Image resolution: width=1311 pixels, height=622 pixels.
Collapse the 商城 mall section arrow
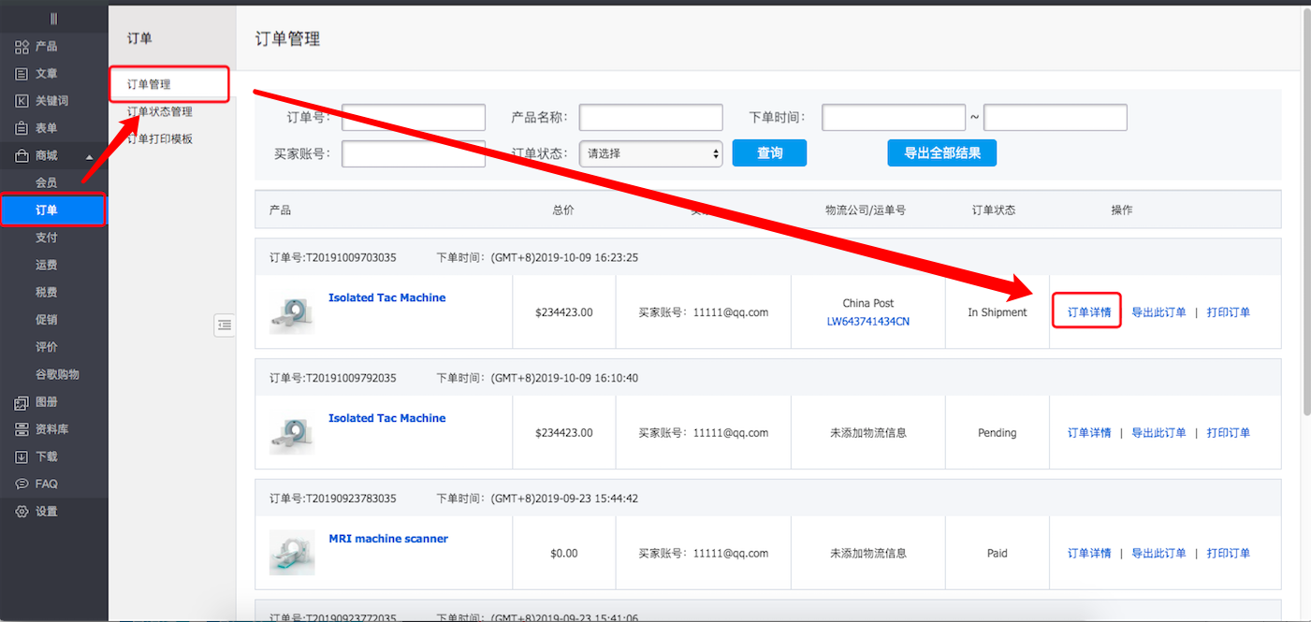tap(89, 156)
